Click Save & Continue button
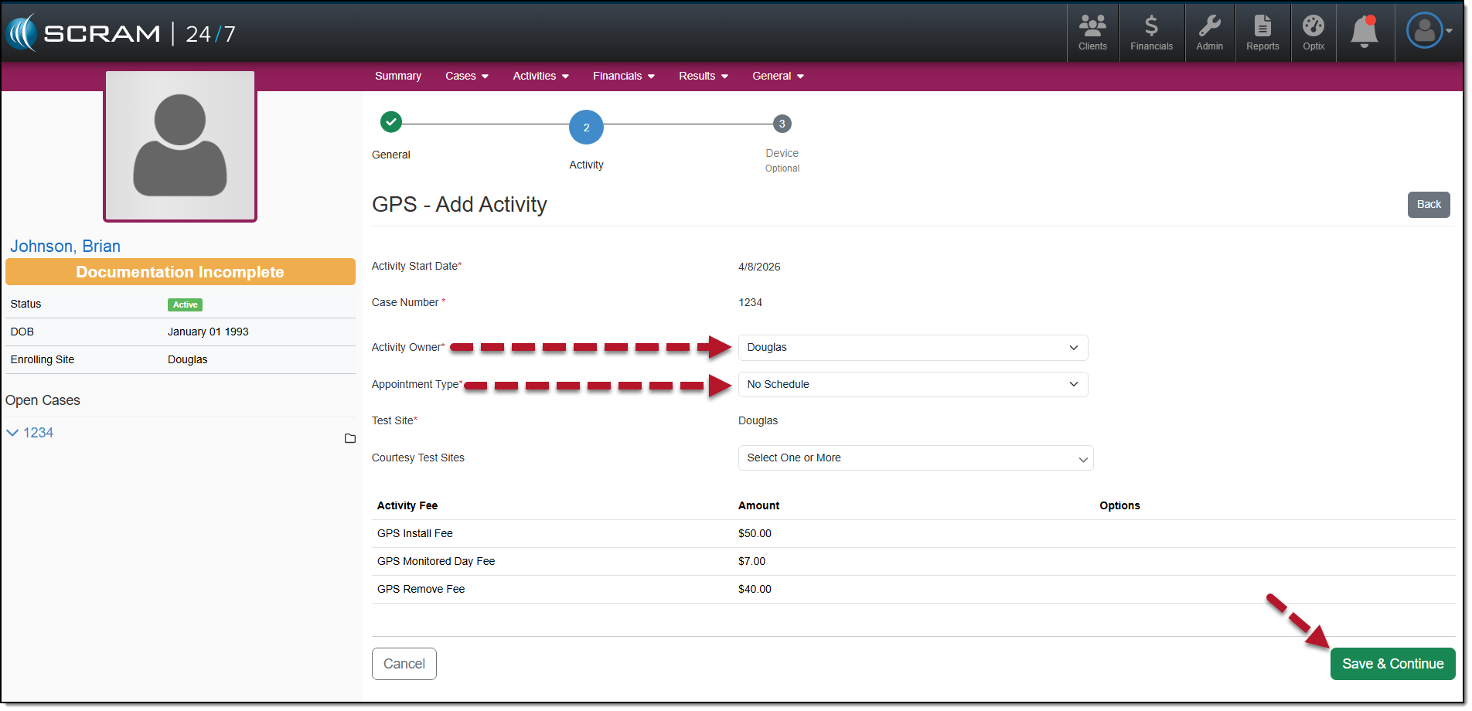Image resolution: width=1472 pixels, height=711 pixels. coord(1392,664)
